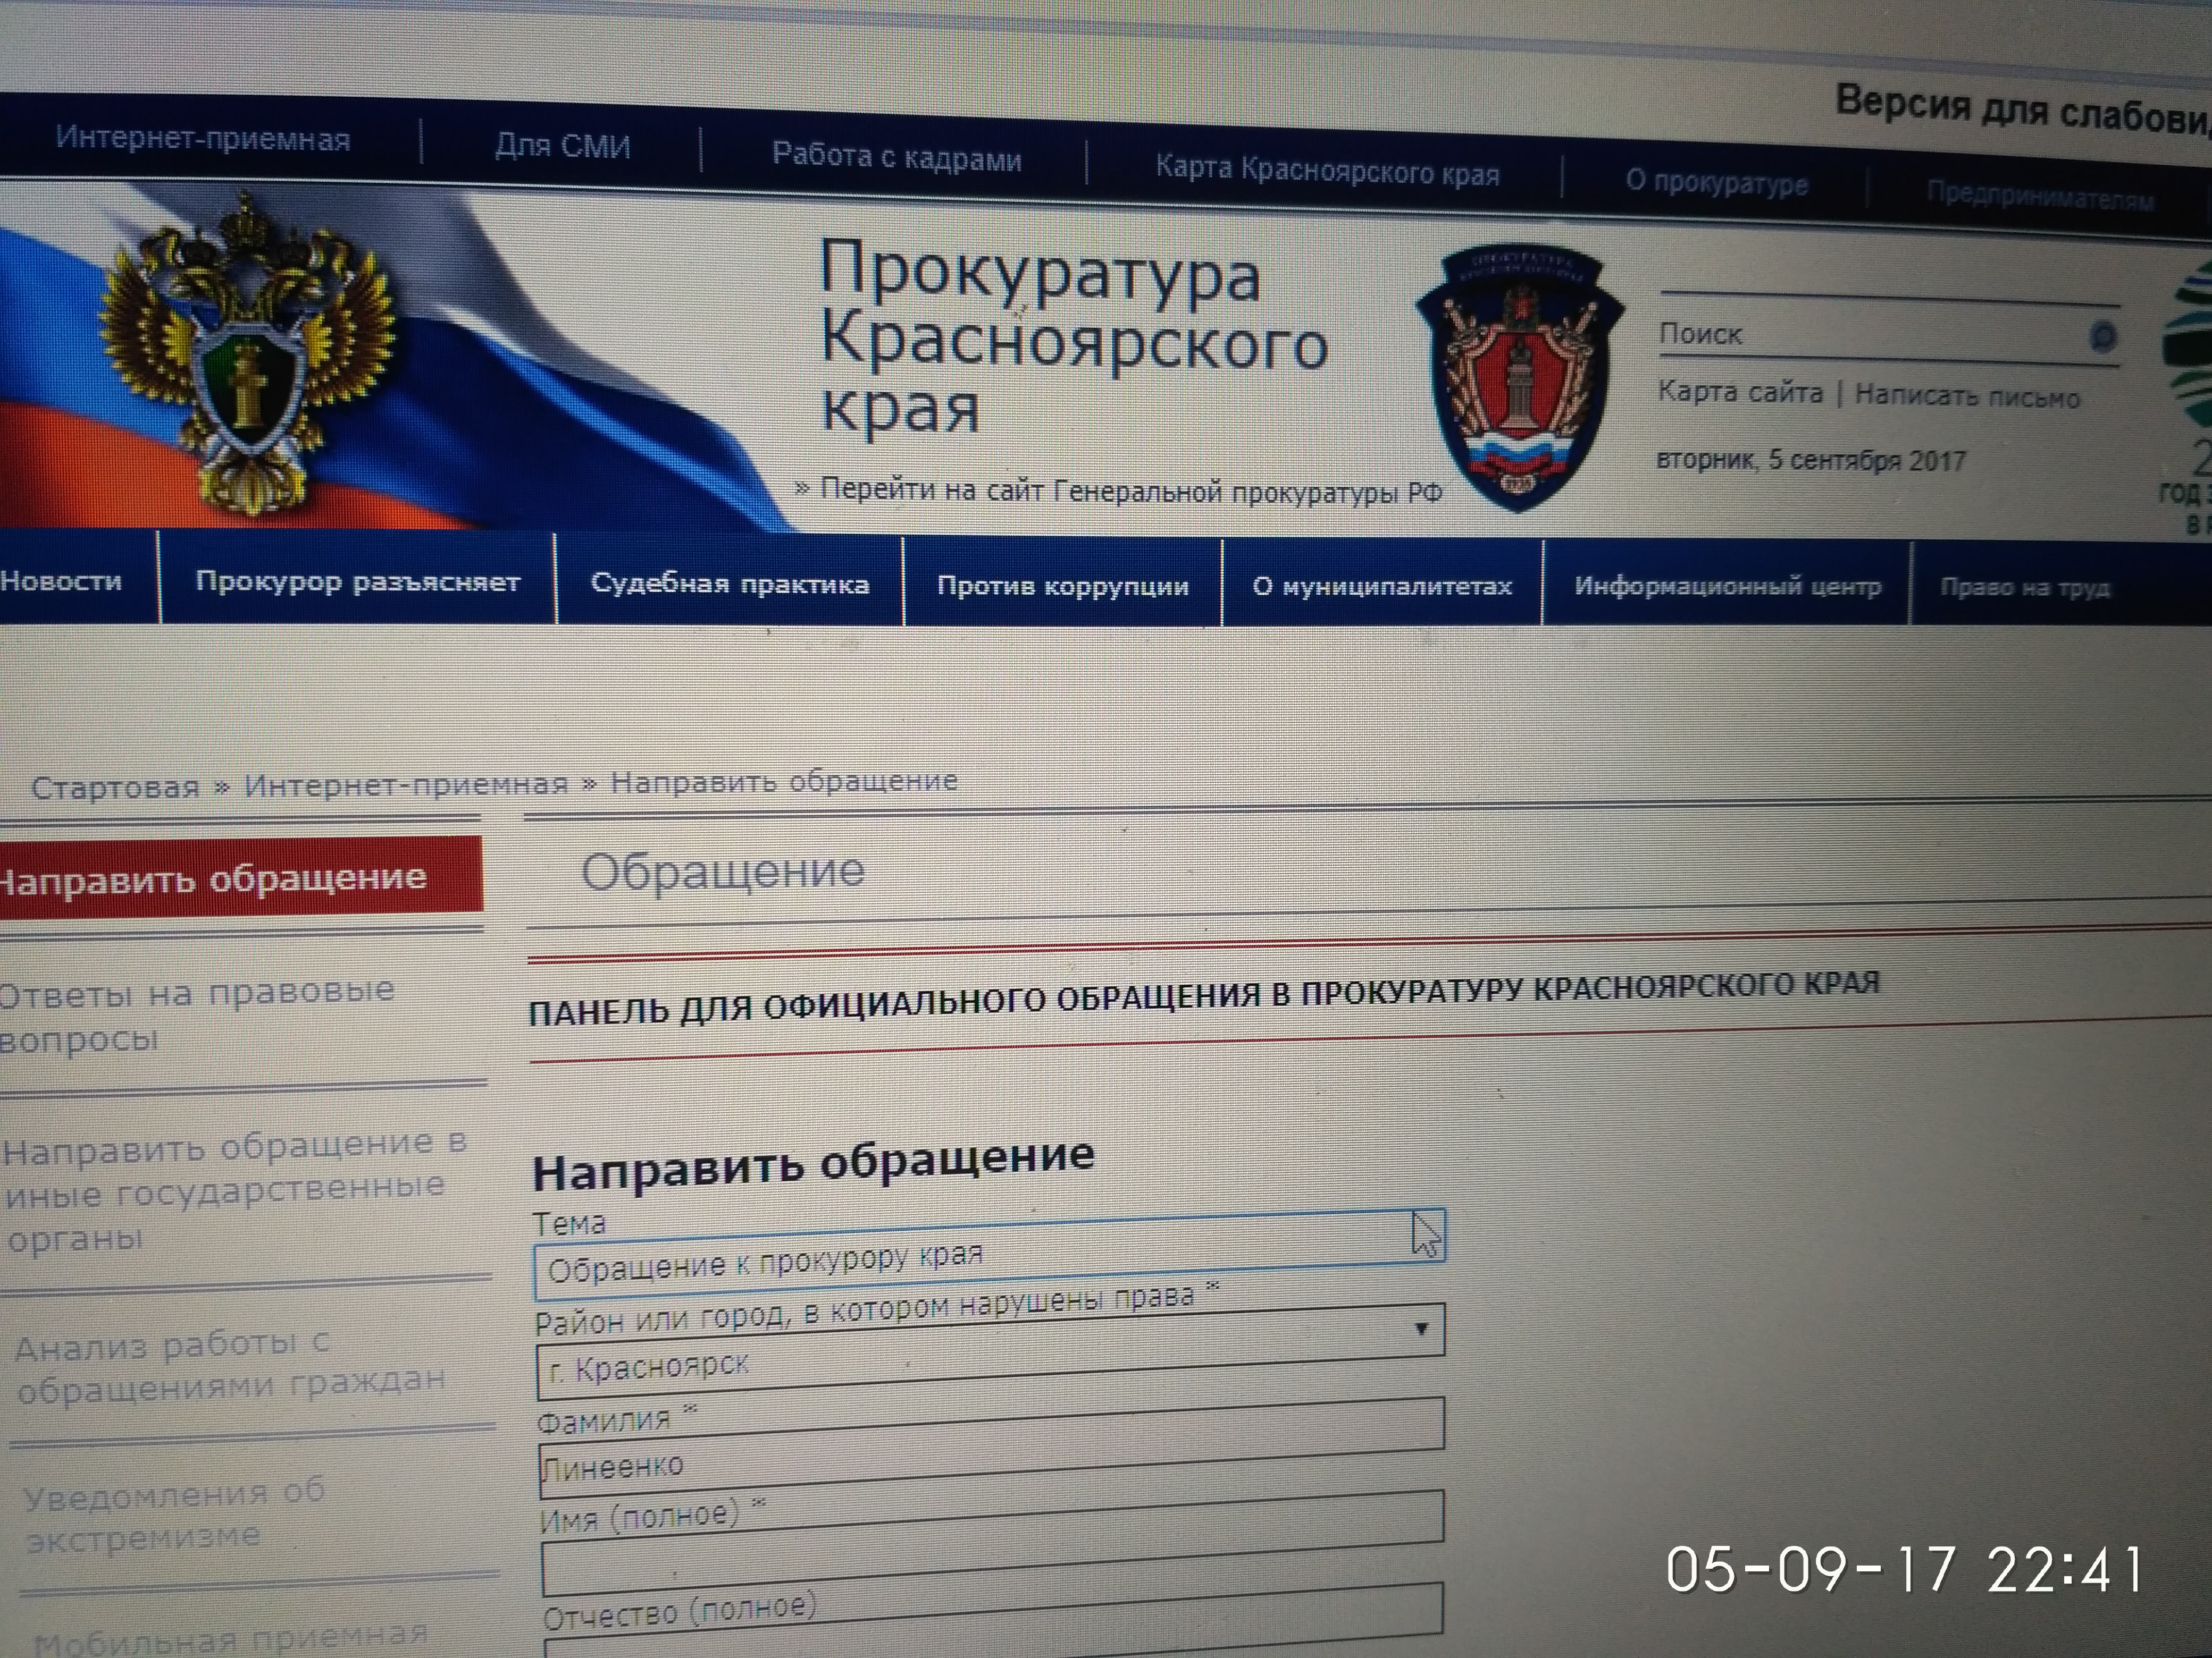Go to Новости section
The image size is (2212, 1658).
point(60,581)
